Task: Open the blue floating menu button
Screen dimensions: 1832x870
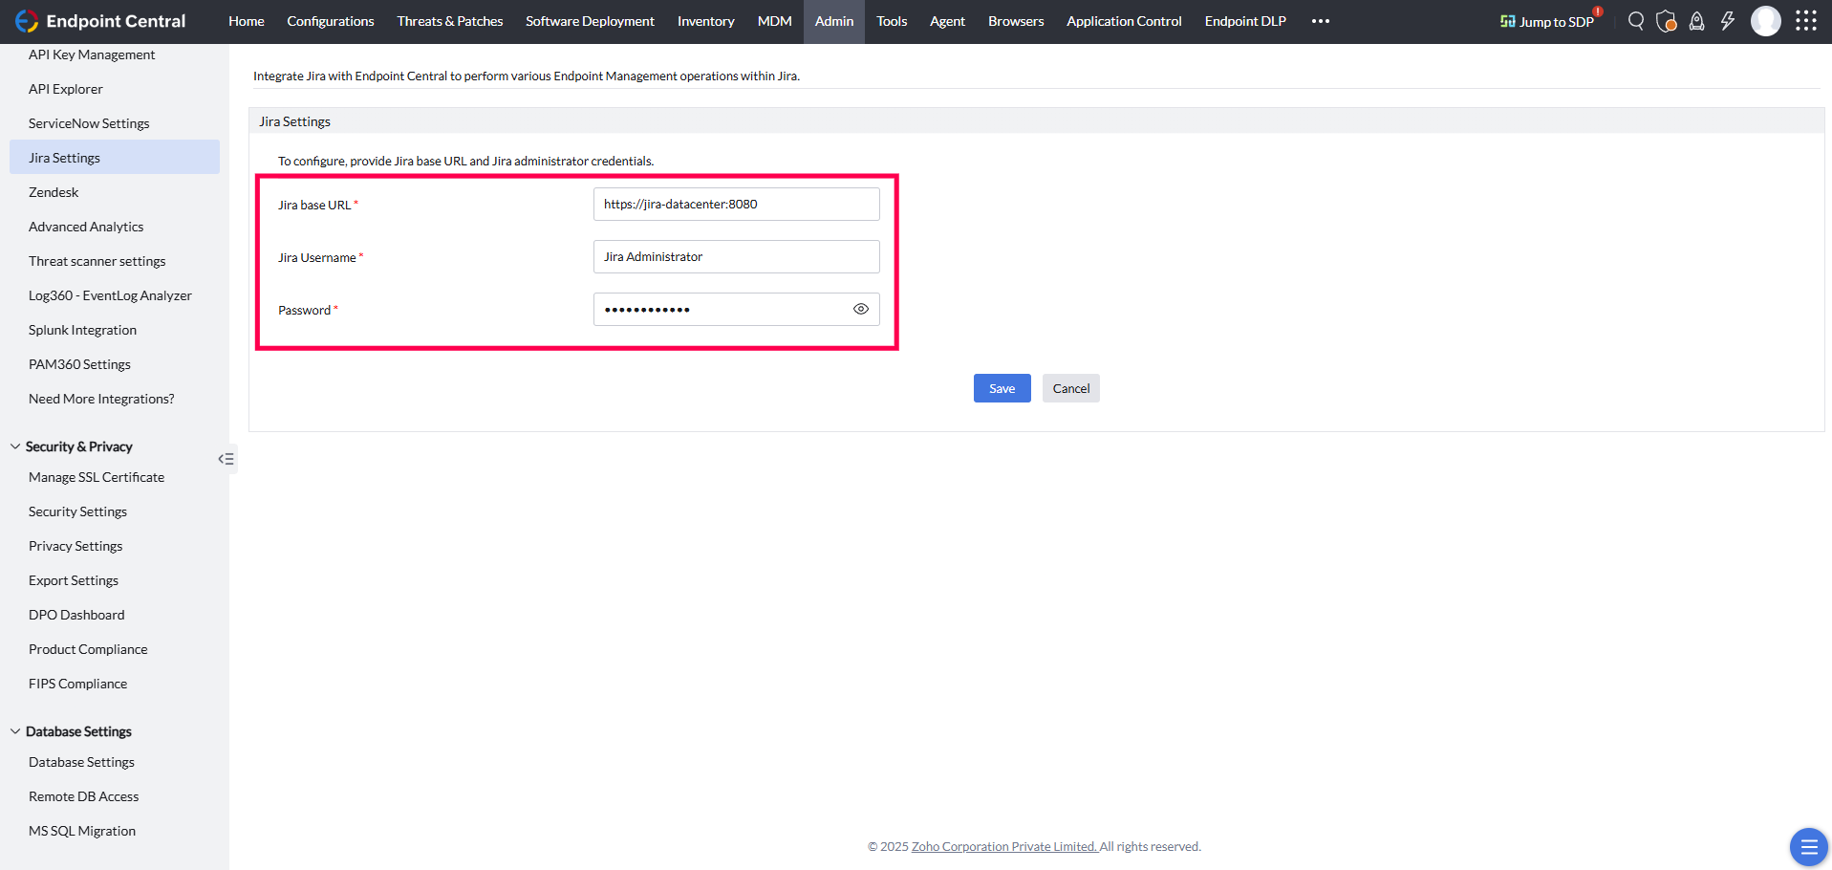Action: pyautogui.click(x=1808, y=847)
